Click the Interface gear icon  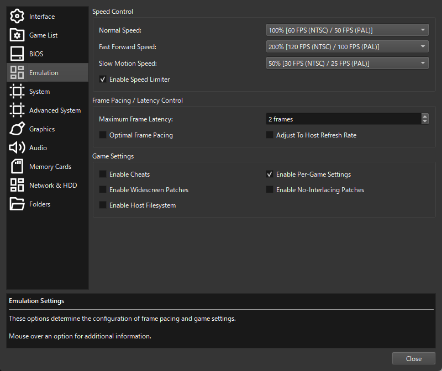click(x=17, y=17)
